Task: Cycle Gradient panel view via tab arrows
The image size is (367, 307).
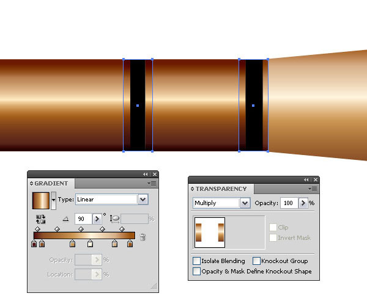Action: [31, 184]
